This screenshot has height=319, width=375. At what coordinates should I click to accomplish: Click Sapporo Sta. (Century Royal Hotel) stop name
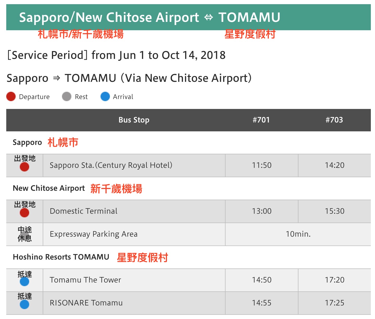[111, 165]
